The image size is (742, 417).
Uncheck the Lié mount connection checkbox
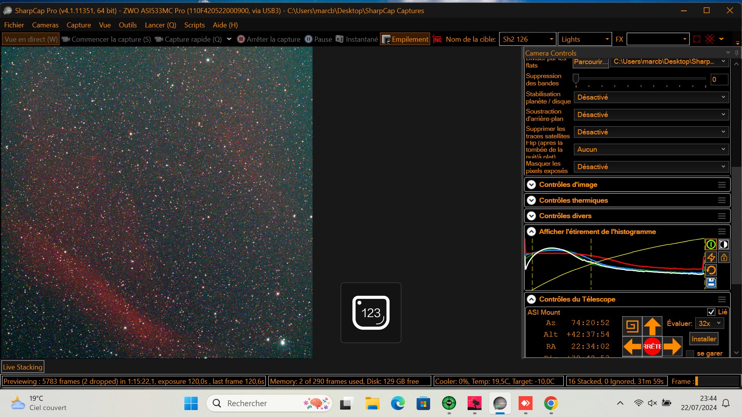point(711,312)
